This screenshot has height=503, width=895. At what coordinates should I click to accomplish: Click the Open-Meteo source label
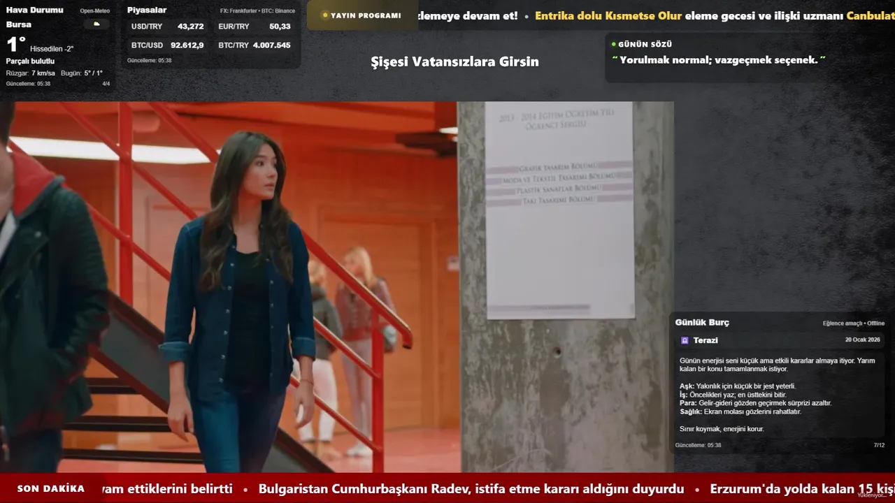point(95,11)
